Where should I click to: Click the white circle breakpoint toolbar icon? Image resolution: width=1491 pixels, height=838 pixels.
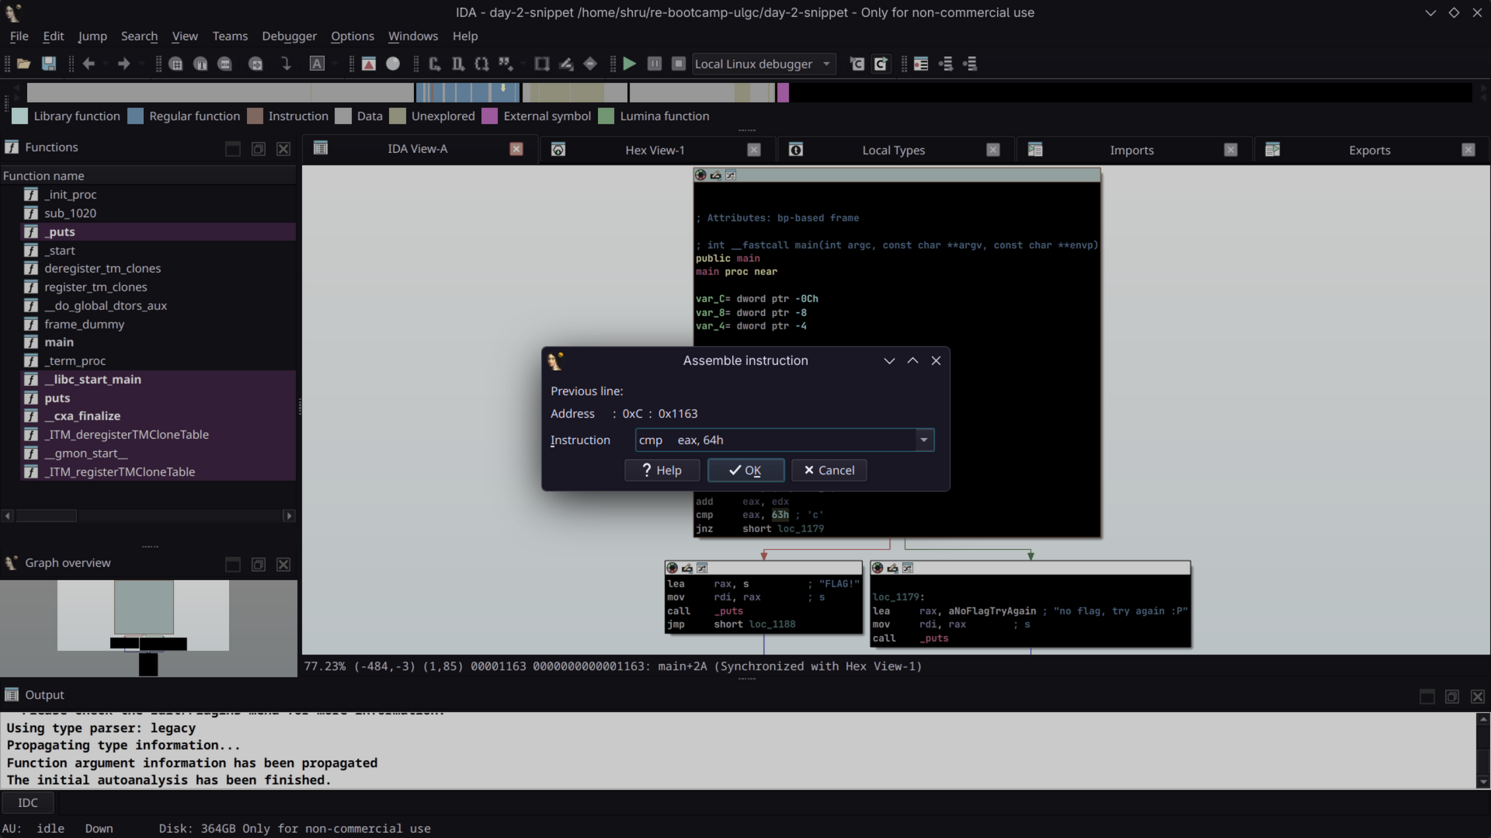pyautogui.click(x=393, y=64)
